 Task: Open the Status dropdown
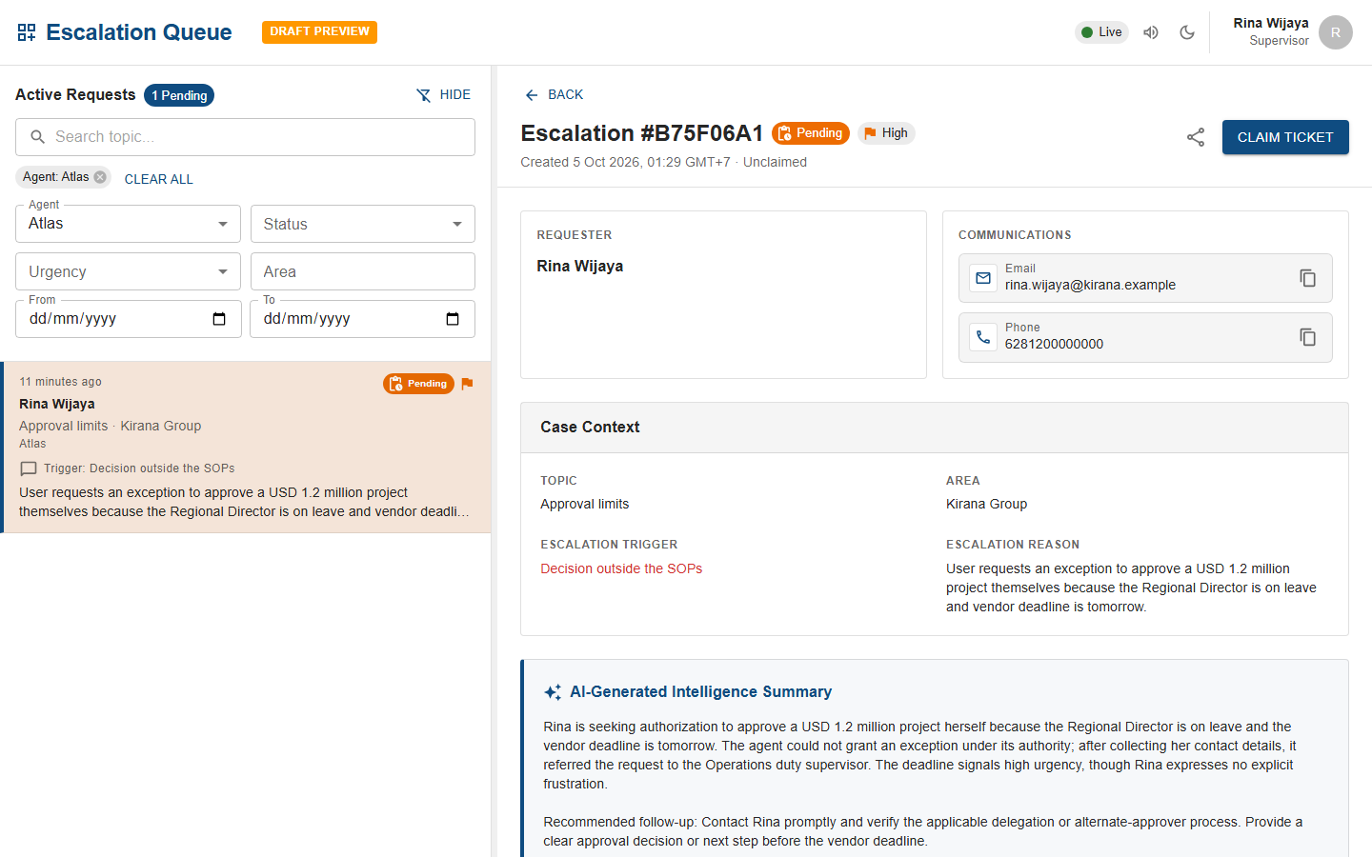point(362,224)
